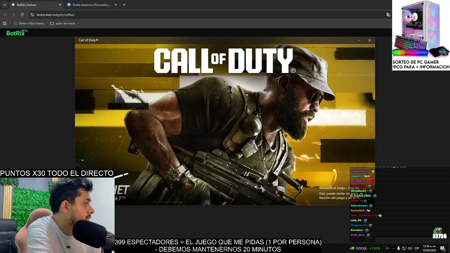
Task: Click the 'Iniciando el juego...' status text
Action: click(x=339, y=188)
